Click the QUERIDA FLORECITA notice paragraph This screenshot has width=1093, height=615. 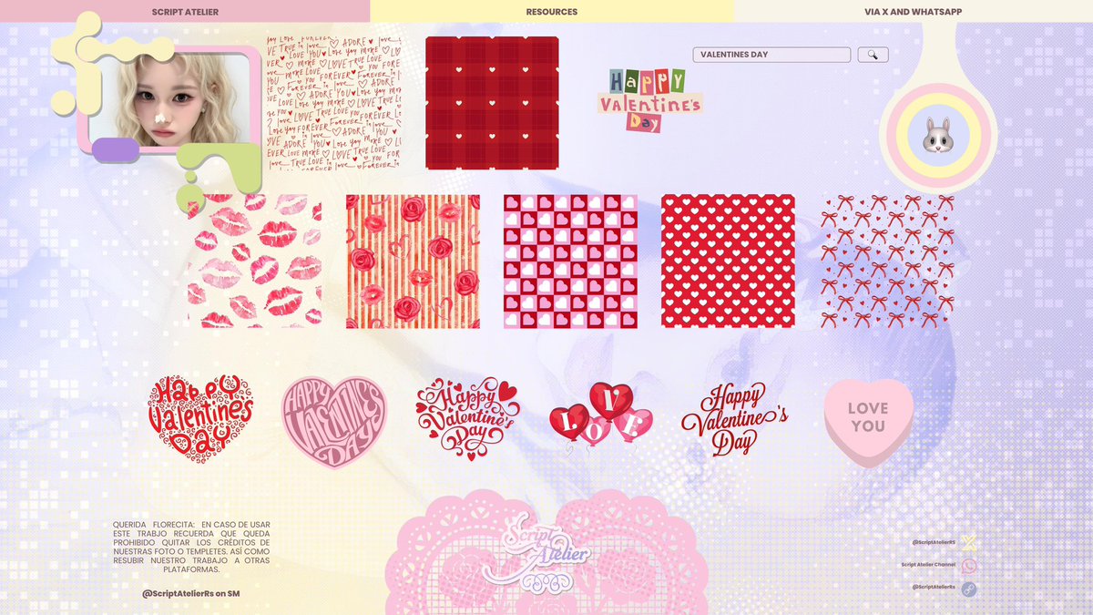[x=191, y=547]
